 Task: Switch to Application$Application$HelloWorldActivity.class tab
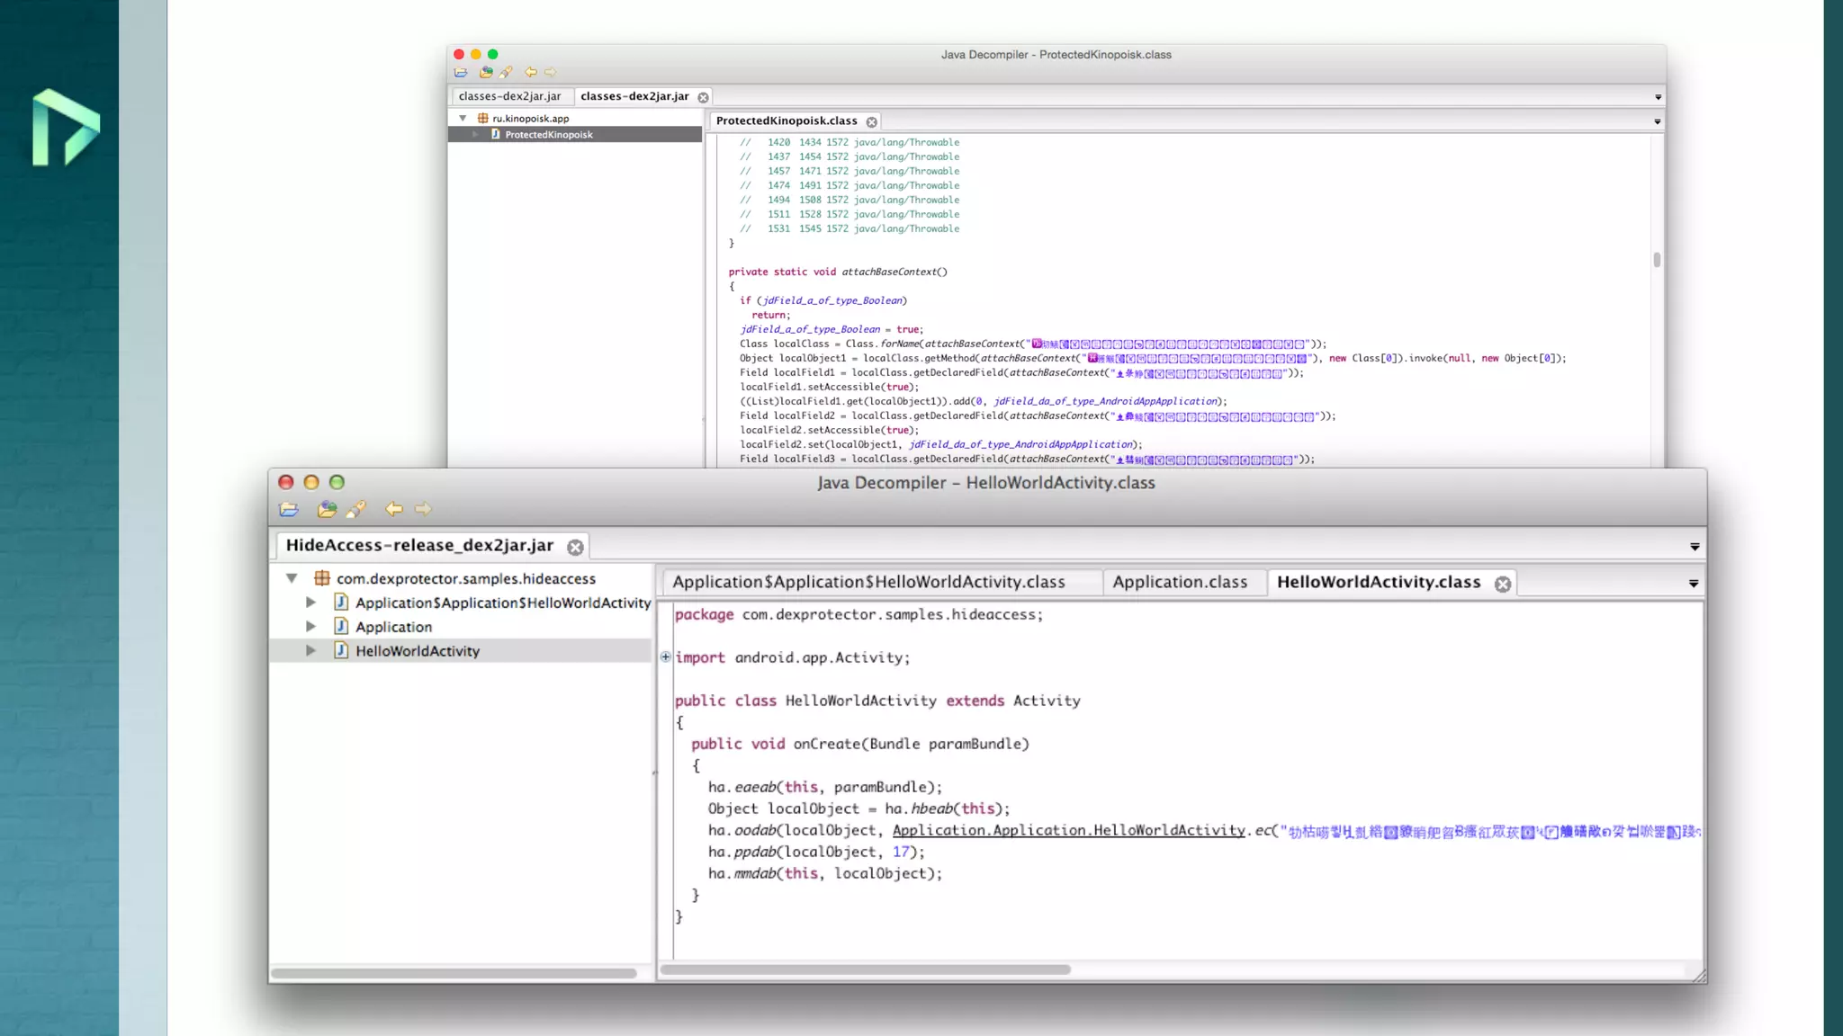[868, 582]
